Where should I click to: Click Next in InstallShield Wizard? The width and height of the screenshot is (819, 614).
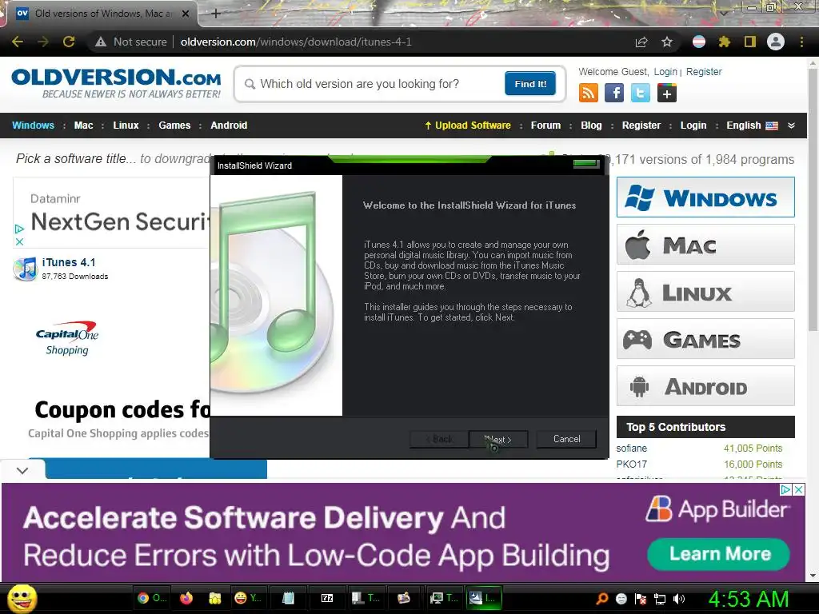tap(498, 439)
